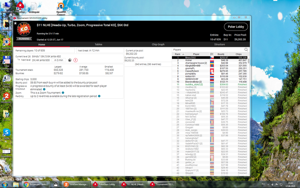
Task: Switch to Hold'em Manager taskbar item
Action: [x=76, y=185]
